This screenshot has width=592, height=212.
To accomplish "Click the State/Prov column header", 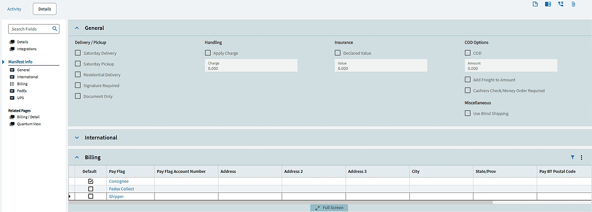I will (x=505, y=171).
